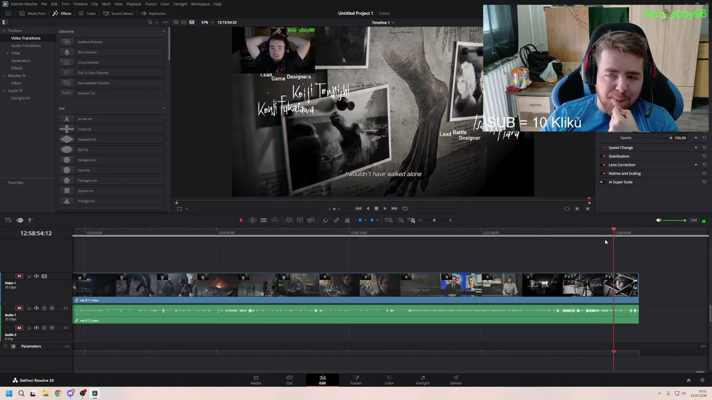Open the search icon in Effects panel
712x400 pixels.
coord(150,22)
